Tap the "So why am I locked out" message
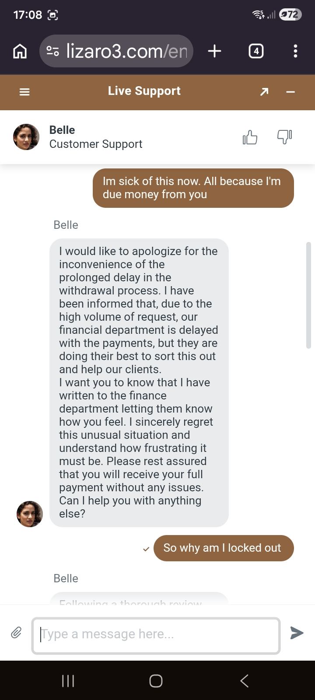 223,548
